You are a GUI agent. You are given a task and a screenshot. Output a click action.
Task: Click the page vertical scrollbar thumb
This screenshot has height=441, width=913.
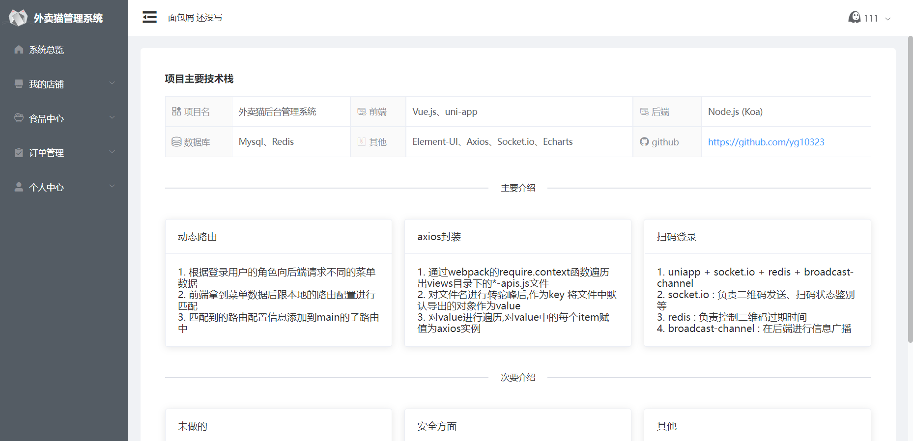(x=910, y=189)
